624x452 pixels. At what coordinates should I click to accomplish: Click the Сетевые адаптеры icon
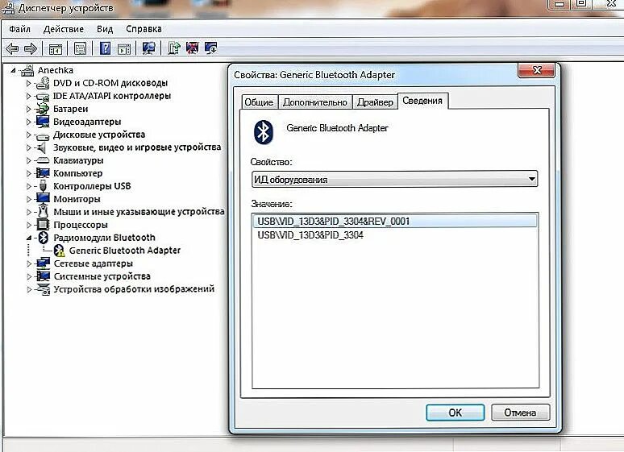click(43, 263)
